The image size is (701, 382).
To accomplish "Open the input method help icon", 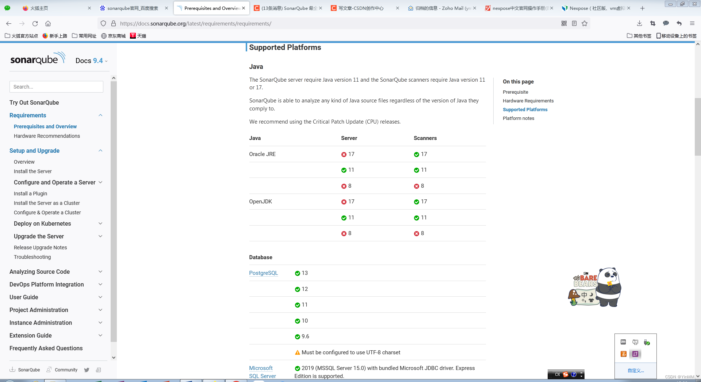I will click(574, 374).
